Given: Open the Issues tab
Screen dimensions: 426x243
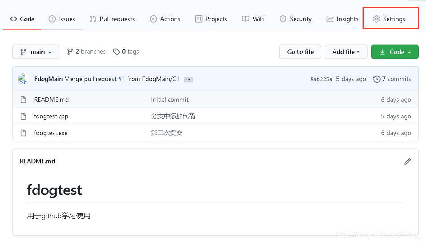Looking at the screenshot, I should point(62,19).
